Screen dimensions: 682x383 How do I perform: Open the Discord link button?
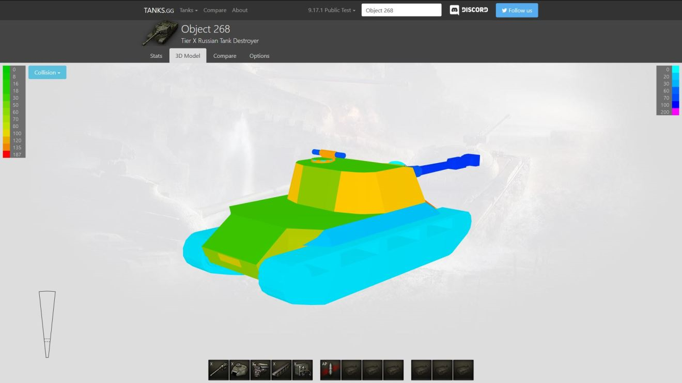pos(469,10)
